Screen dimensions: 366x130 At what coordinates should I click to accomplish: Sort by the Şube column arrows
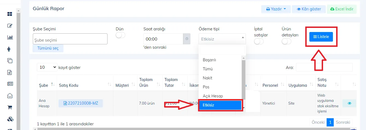(x=53, y=85)
